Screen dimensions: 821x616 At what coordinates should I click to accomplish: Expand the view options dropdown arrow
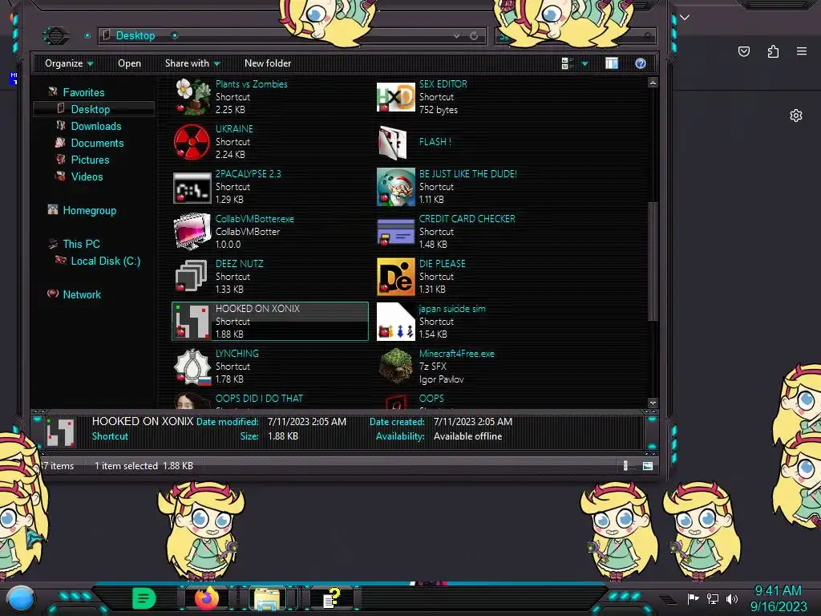584,64
